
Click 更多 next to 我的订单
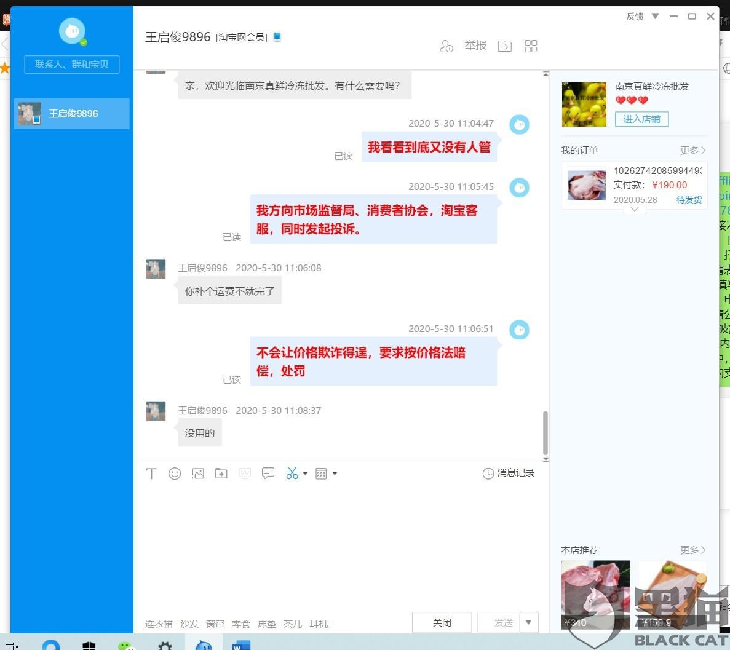click(x=692, y=151)
